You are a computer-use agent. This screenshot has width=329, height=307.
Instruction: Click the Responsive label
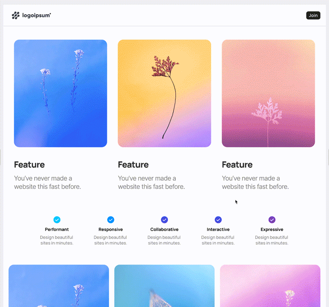110,229
